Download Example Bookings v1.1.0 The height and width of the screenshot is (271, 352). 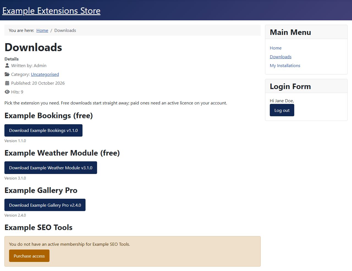(43, 130)
